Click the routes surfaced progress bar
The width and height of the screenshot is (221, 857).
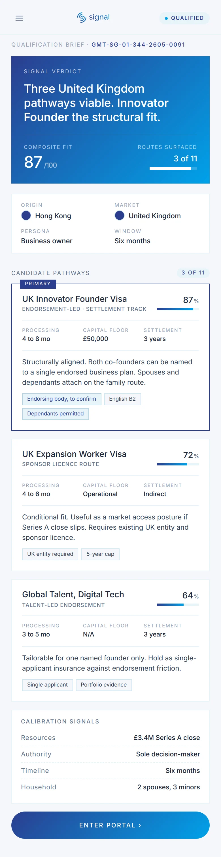point(173,168)
